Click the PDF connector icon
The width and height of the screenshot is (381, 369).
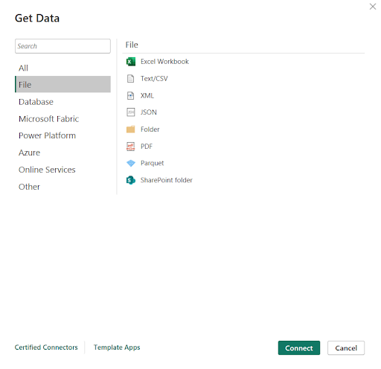click(x=131, y=147)
